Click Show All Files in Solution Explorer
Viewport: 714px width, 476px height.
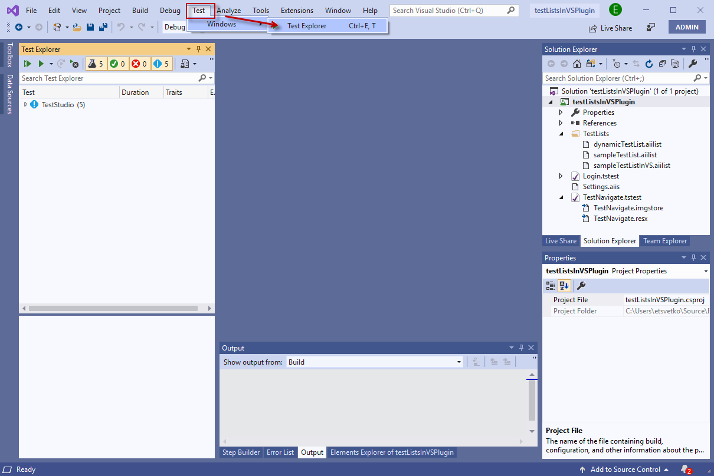(675, 64)
